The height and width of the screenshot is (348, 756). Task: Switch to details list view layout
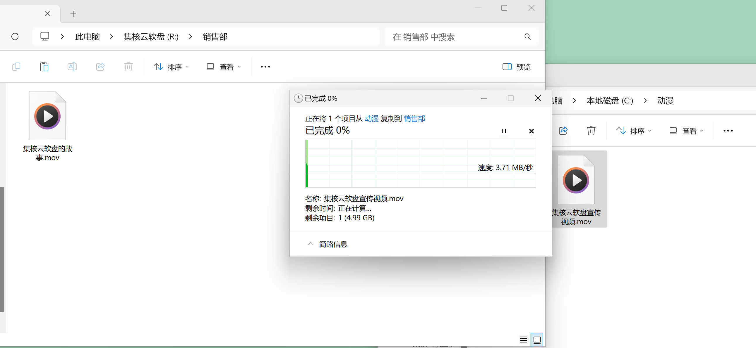[x=523, y=340]
